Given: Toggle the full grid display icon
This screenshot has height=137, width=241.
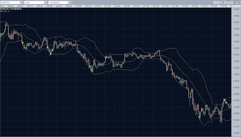Looking at the screenshot, I should point(229,3).
